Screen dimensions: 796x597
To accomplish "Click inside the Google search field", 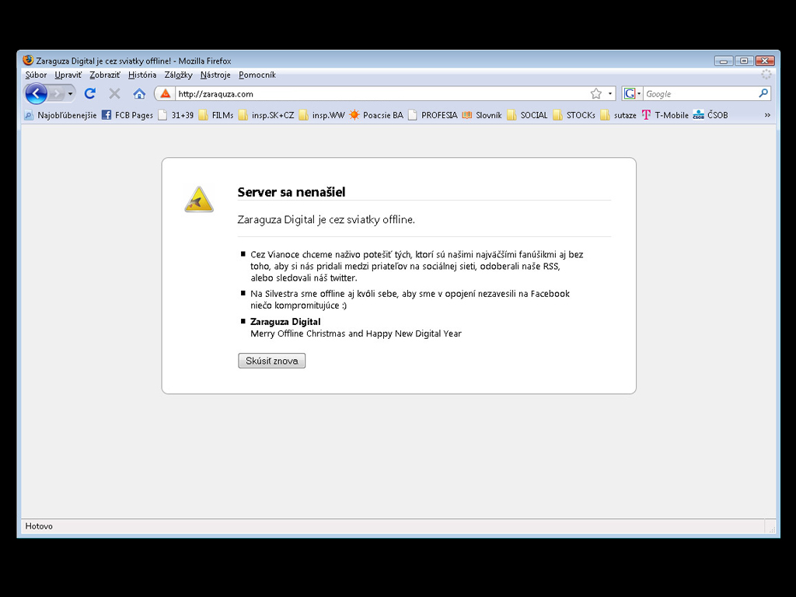I will (700, 94).
